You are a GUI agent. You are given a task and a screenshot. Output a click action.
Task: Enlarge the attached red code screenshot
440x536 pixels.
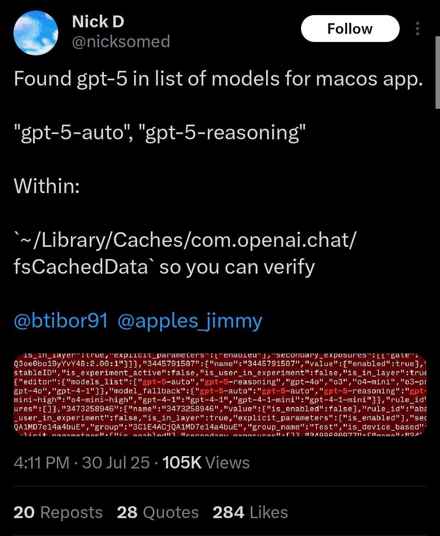click(x=220, y=395)
